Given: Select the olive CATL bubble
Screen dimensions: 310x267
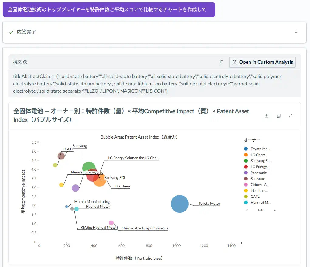Looking at the screenshot, I should pos(55,165).
